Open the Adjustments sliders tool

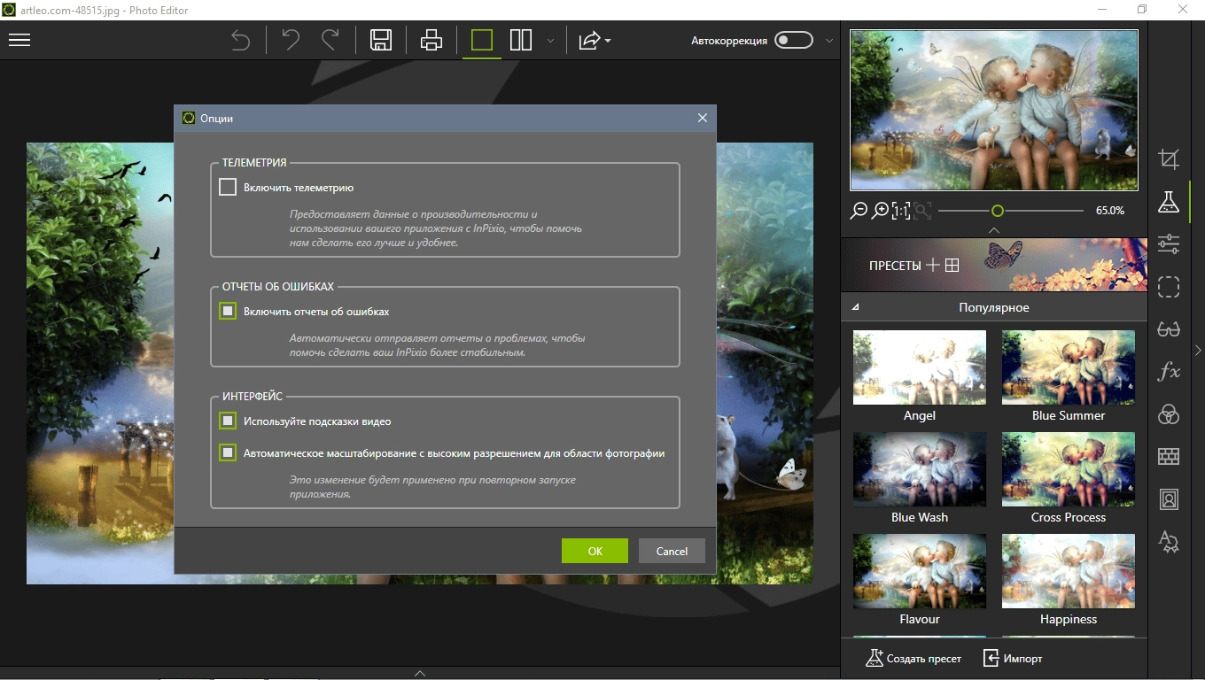[x=1169, y=243]
